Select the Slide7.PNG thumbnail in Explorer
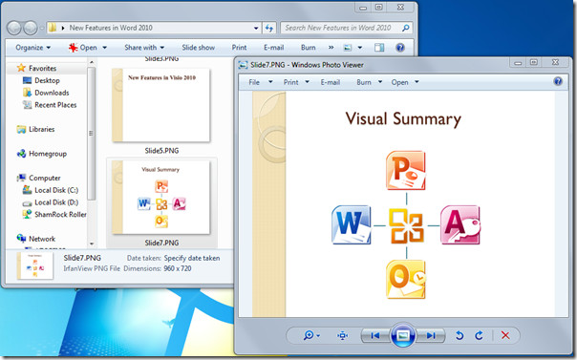577x360 pixels. pyautogui.click(x=161, y=198)
